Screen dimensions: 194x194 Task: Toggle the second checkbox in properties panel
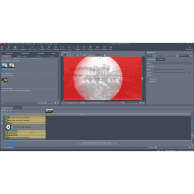(148, 81)
